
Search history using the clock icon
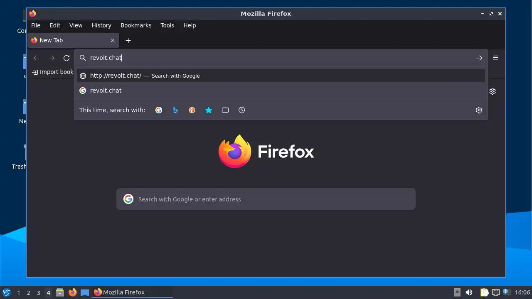tap(242, 110)
